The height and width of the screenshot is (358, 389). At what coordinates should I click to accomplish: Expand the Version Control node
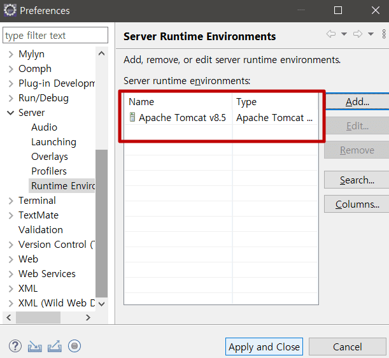tap(11, 245)
